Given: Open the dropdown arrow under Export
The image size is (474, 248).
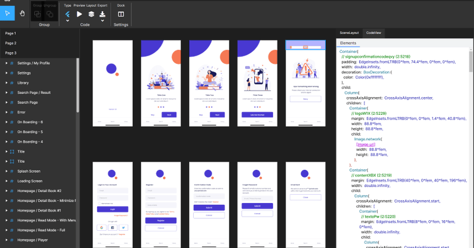Looking at the screenshot, I should click(103, 21).
